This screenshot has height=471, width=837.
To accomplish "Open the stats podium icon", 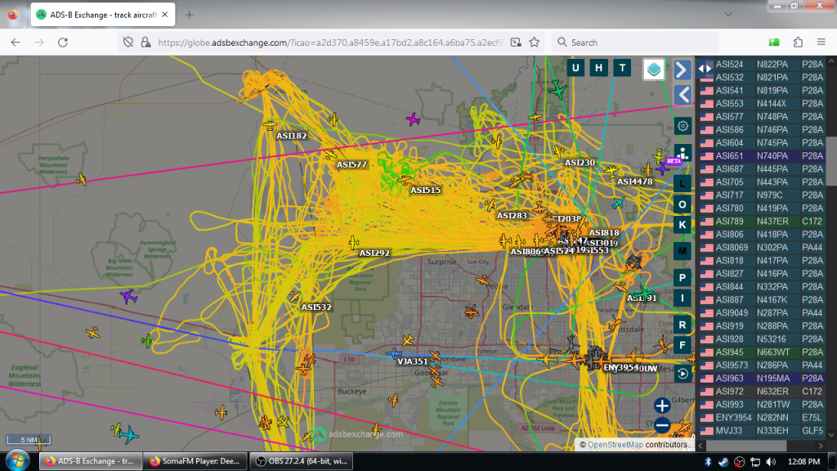I will pyautogui.click(x=683, y=153).
